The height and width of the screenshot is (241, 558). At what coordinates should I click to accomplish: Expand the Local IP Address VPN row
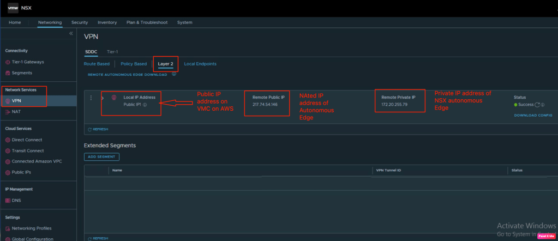point(103,98)
